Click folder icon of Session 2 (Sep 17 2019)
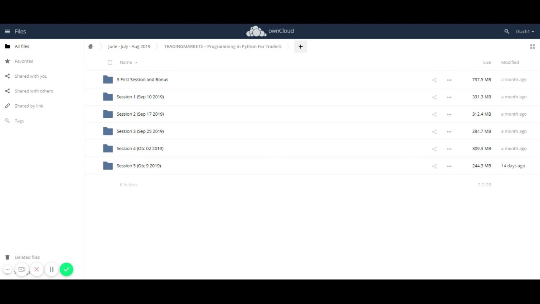The height and width of the screenshot is (304, 540). click(108, 114)
